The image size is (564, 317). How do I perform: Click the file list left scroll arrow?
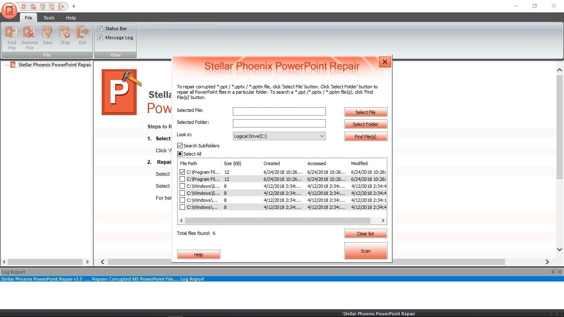click(181, 221)
